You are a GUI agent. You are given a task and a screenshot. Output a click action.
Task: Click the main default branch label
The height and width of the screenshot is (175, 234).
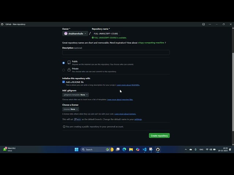click(x=78, y=119)
